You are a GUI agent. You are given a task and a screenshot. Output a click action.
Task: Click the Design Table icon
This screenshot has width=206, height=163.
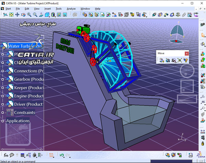coord(22,155)
